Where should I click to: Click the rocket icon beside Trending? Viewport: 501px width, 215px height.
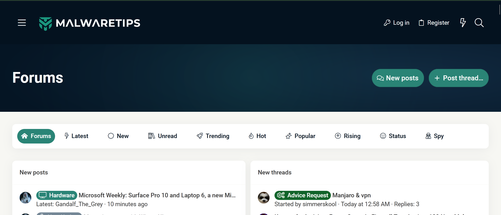pyautogui.click(x=200, y=136)
